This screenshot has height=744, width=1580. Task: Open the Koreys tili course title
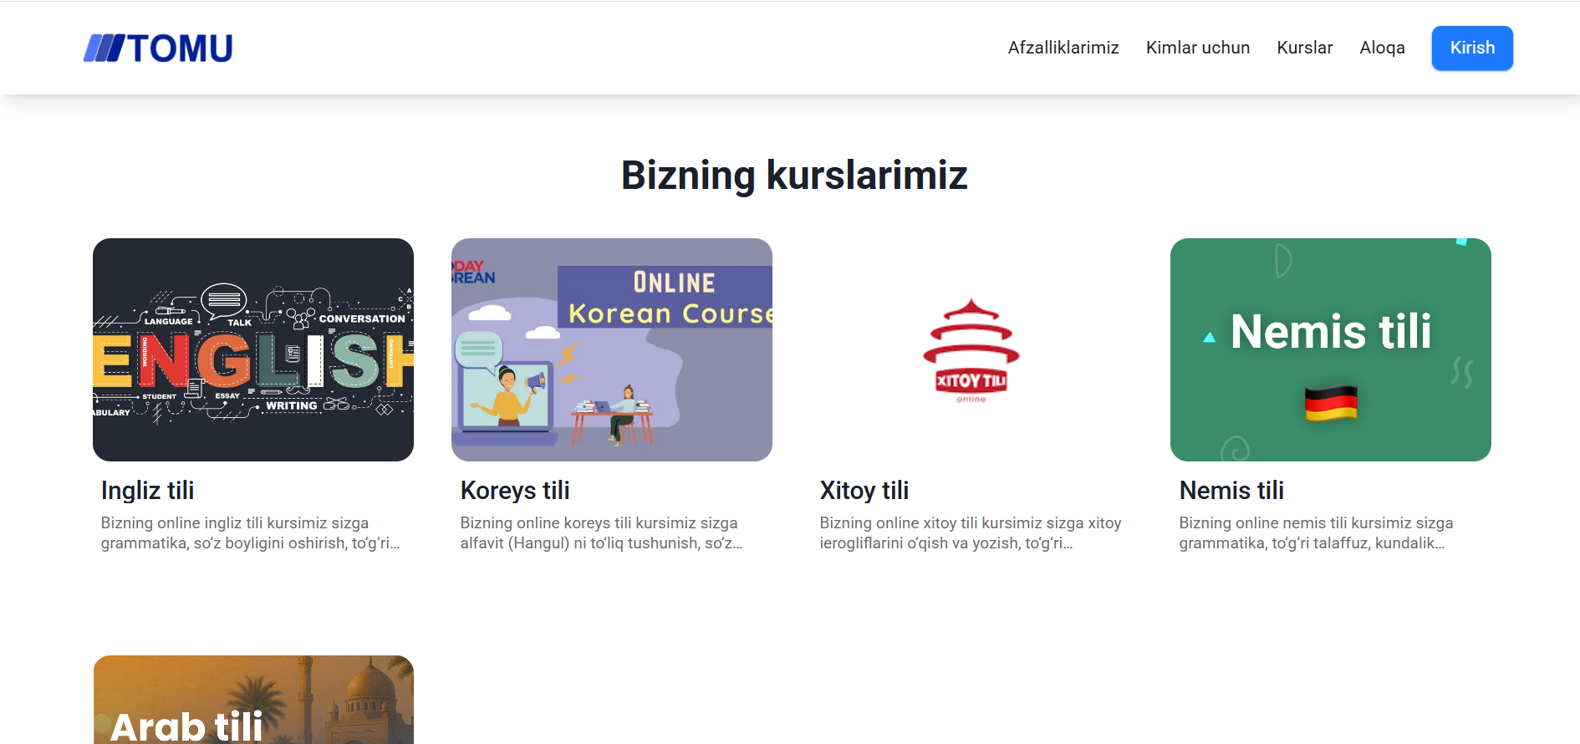pos(515,491)
